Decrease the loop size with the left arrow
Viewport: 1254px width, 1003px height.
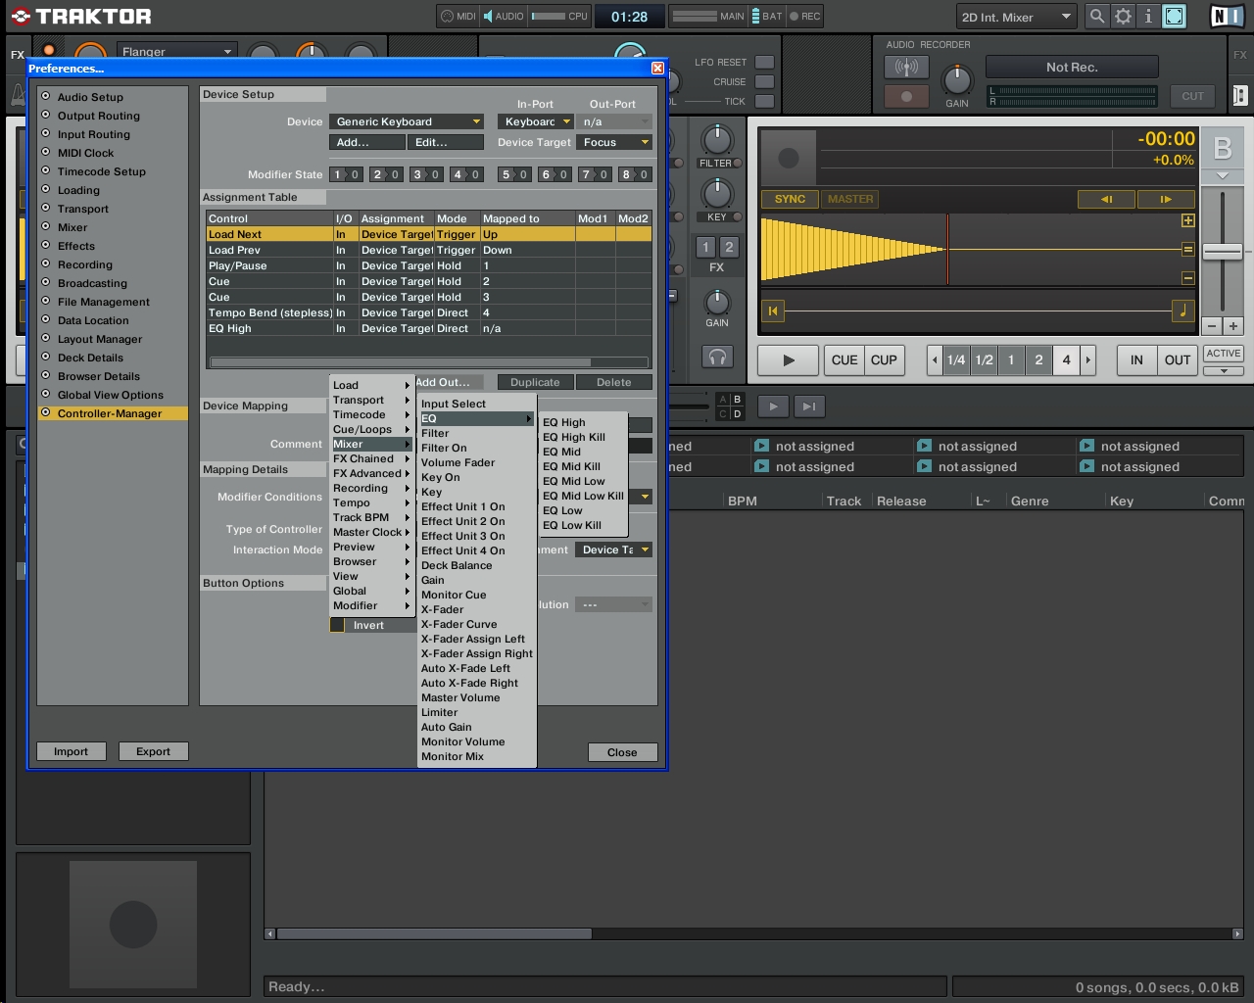pos(935,359)
